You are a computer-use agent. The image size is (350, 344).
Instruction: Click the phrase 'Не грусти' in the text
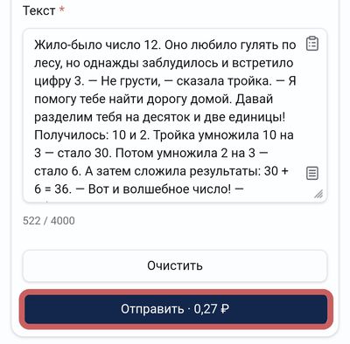pos(130,81)
